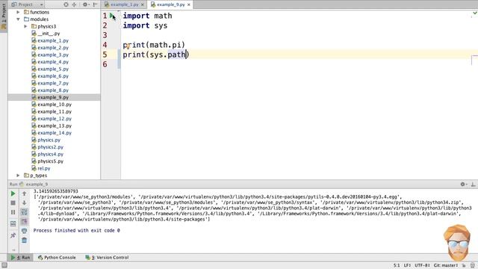The image size is (478, 269).
Task: Expand the functions folder
Action: click(18, 12)
